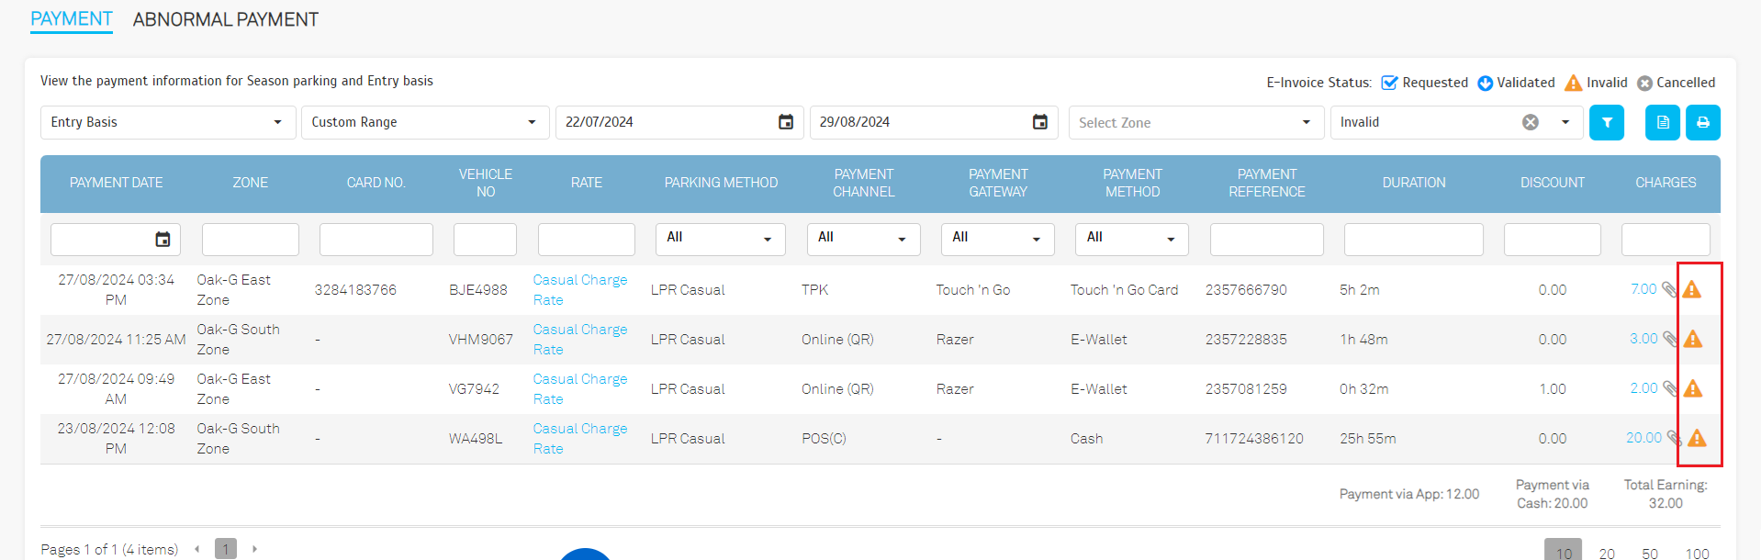Clear the Invalid status filter selection
Screen dimensions: 1761x560
tap(1530, 123)
